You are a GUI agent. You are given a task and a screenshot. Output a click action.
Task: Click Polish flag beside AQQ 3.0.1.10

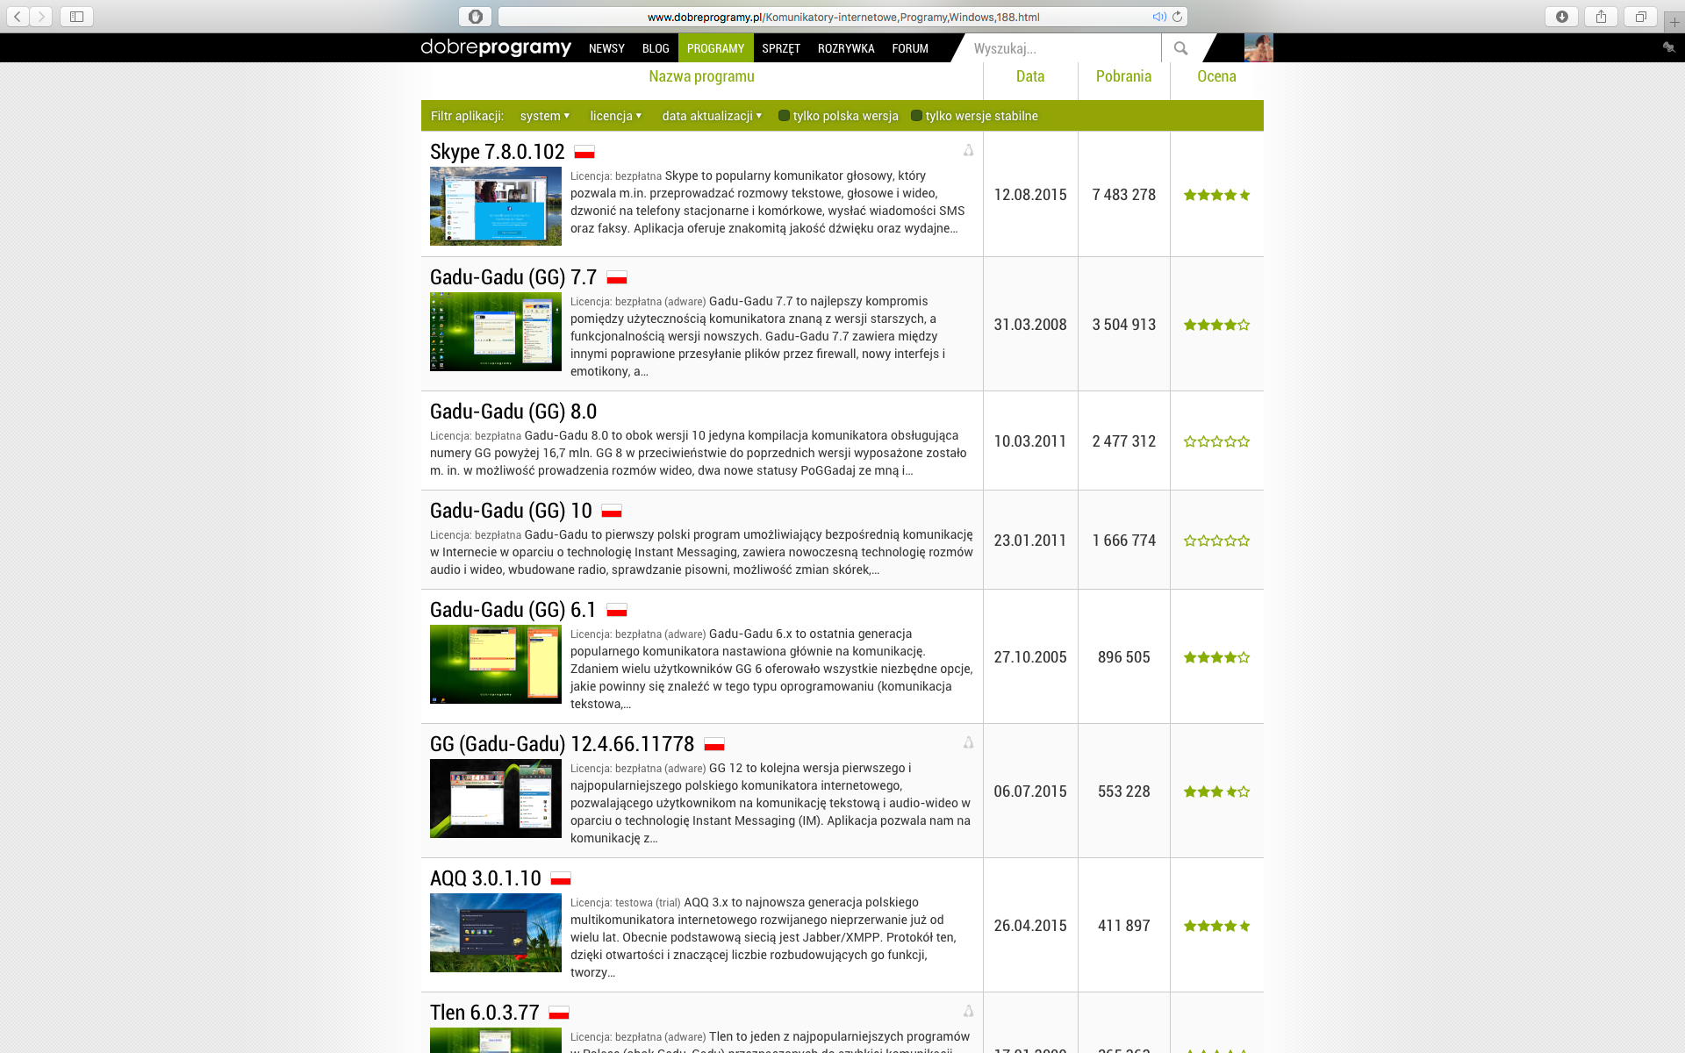[561, 878]
